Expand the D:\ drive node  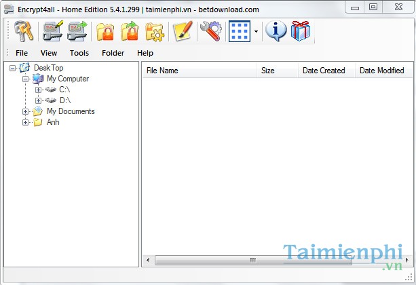point(38,101)
